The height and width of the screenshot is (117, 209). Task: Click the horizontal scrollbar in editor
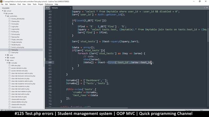coord(87,108)
